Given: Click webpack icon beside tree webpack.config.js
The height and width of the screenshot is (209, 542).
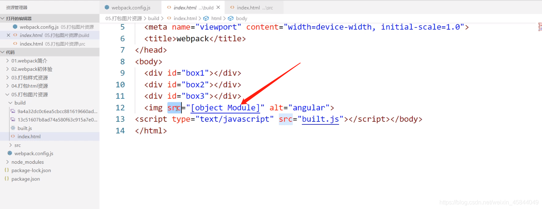Looking at the screenshot, I should coord(10,153).
